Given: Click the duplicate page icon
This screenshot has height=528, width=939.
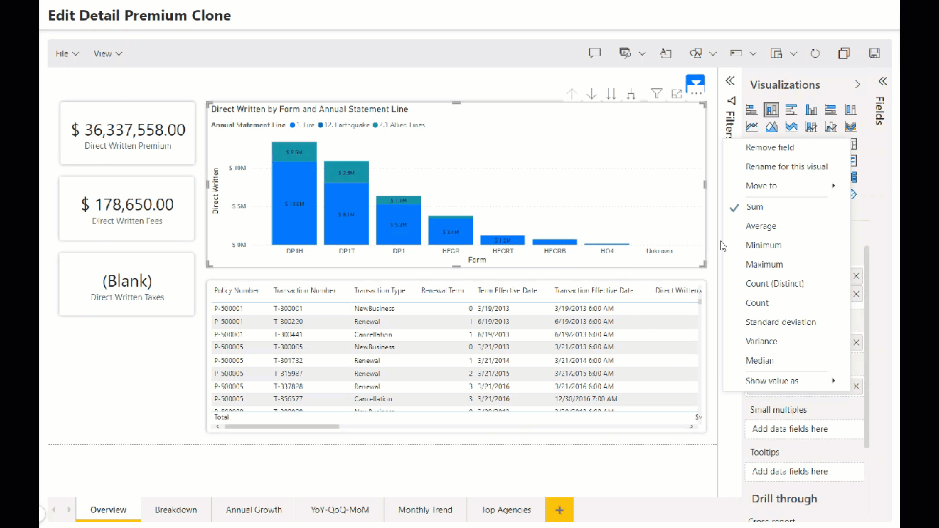Looking at the screenshot, I should (844, 54).
